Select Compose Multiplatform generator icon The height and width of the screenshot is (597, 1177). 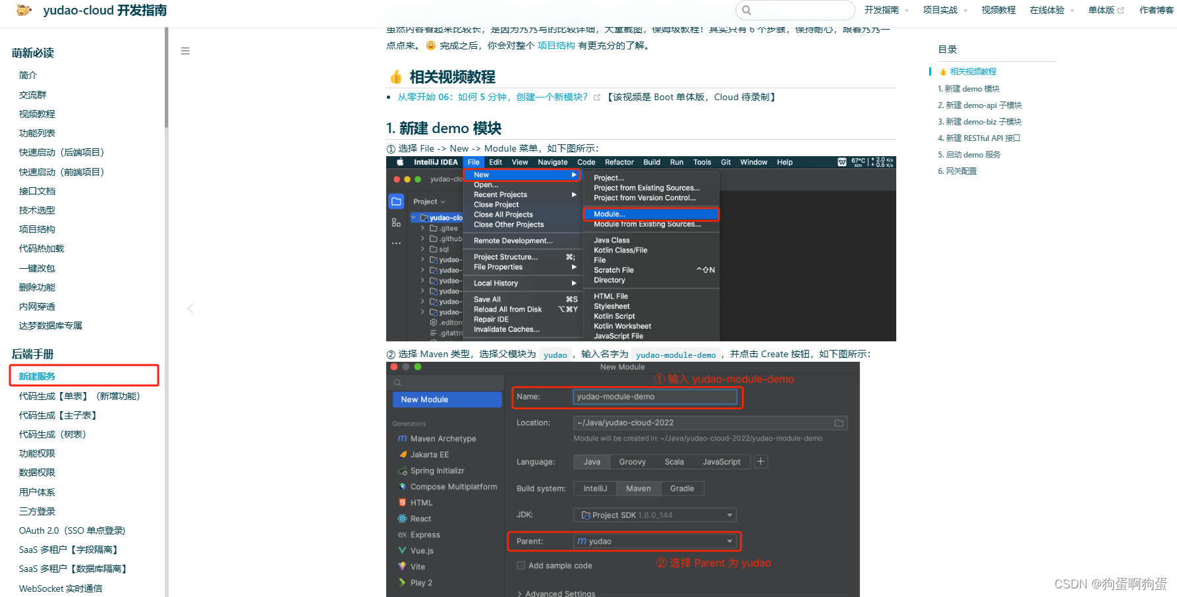(x=403, y=487)
